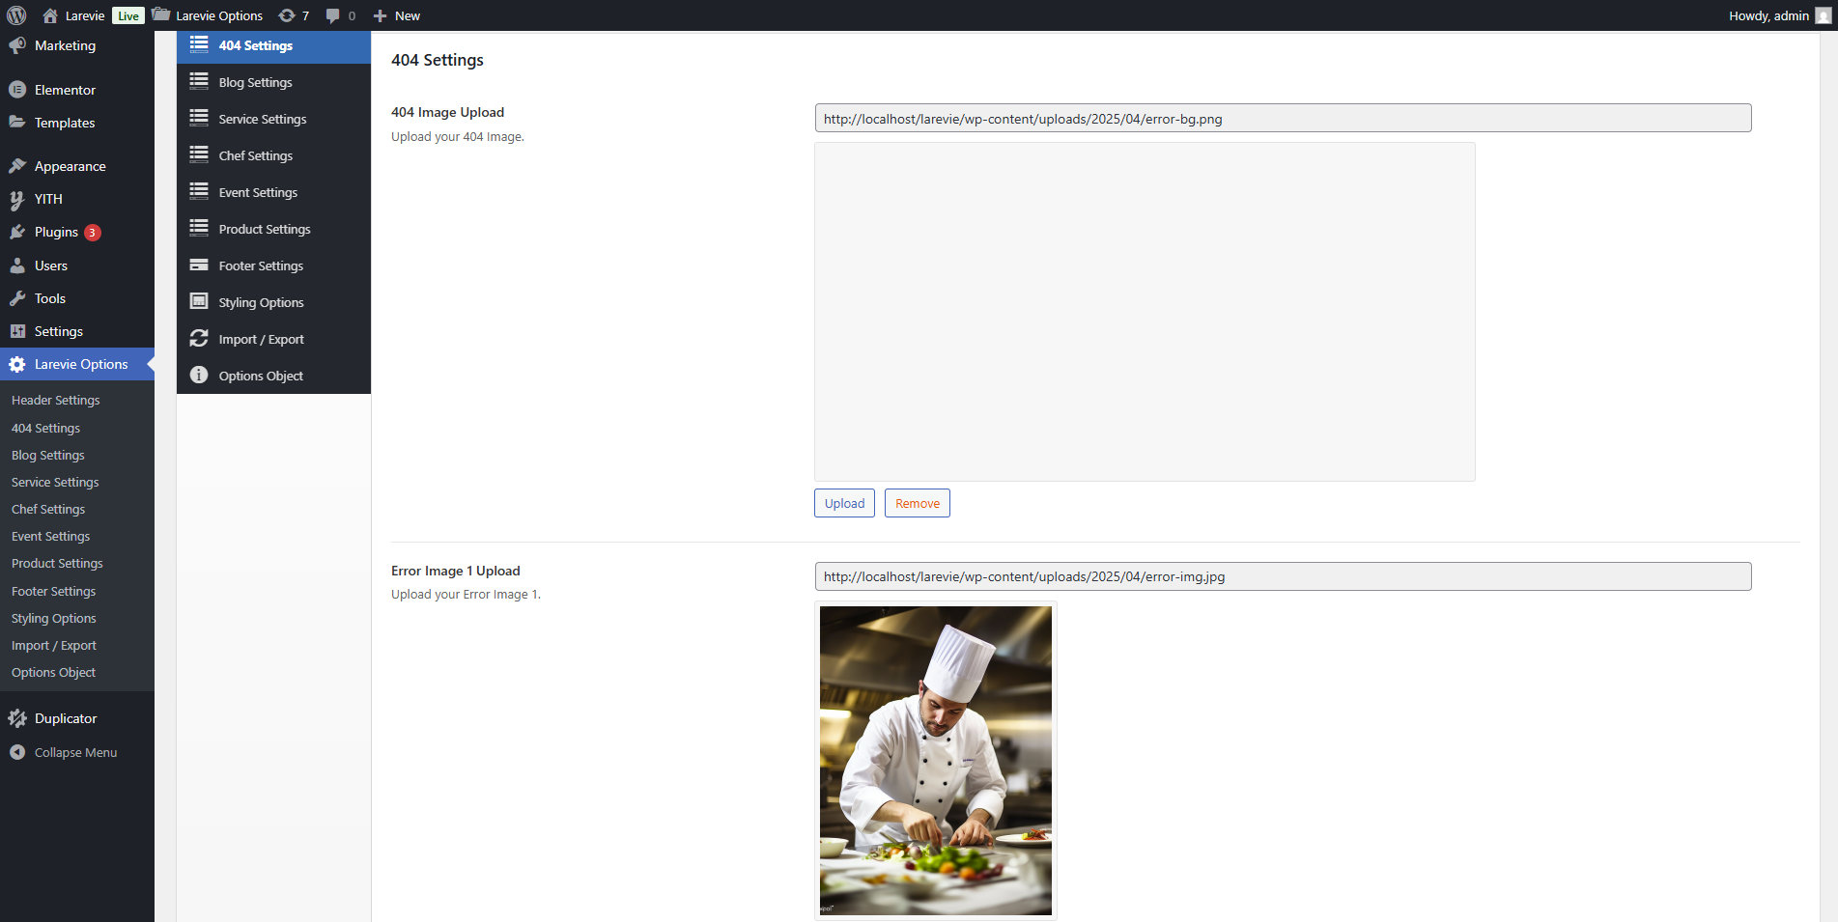
Task: Click the Blog Settings list icon
Action: pos(199,81)
